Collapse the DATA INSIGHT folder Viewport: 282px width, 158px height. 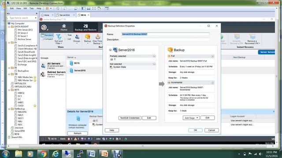pos(9,27)
